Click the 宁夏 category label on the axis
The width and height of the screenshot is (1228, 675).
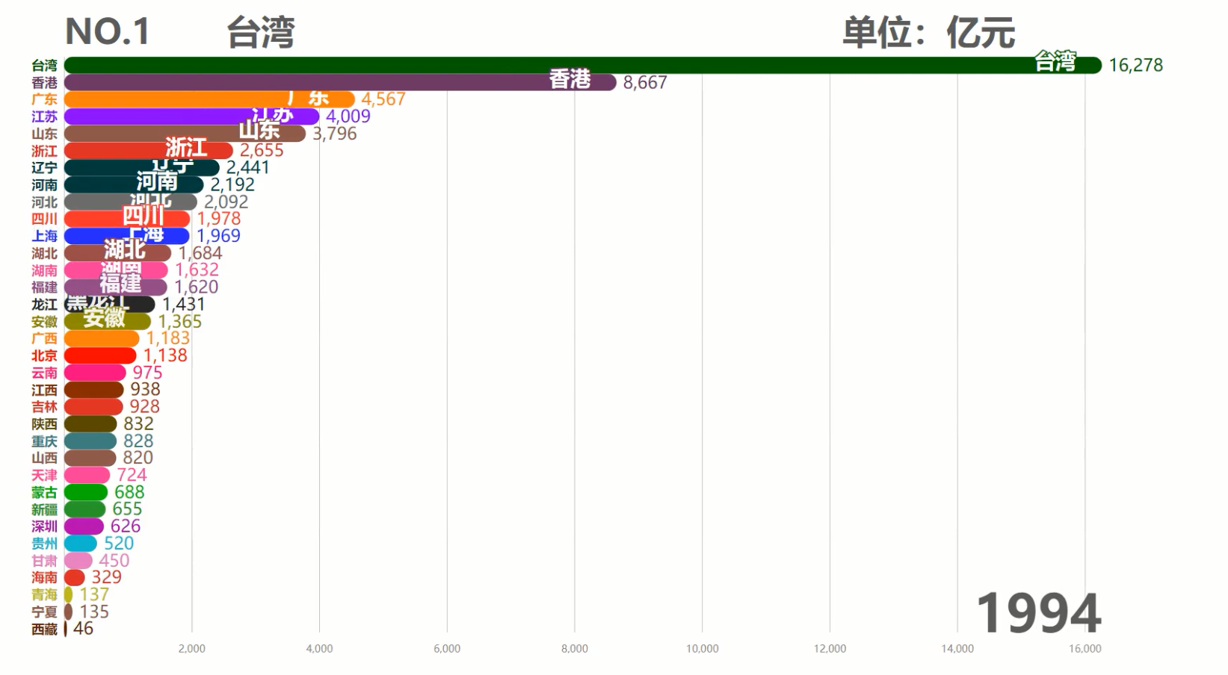[x=44, y=612]
